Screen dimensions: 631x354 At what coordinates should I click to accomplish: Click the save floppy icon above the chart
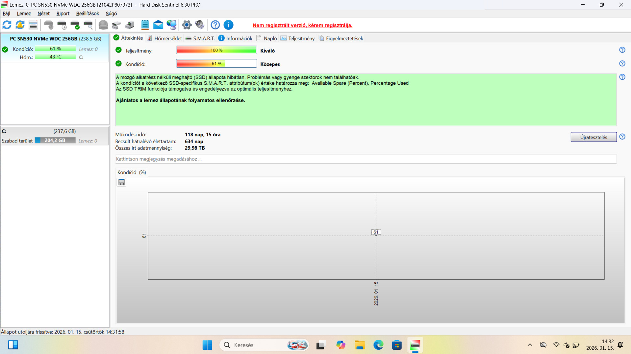coord(121,182)
